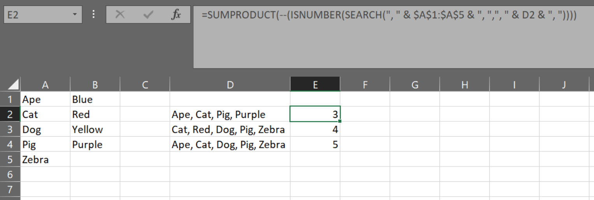Viewport: 594px width, 200px height.
Task: Click the Name Box showing E2
Action: pyautogui.click(x=37, y=15)
